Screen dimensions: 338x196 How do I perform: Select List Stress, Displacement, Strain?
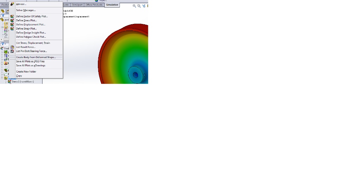coord(33,43)
